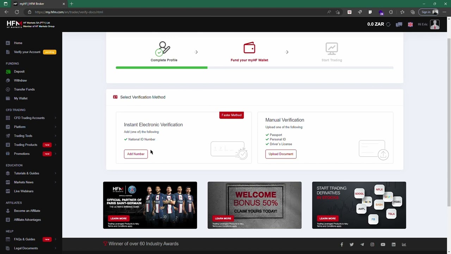Click the HFM logo in the header

coord(14,24)
